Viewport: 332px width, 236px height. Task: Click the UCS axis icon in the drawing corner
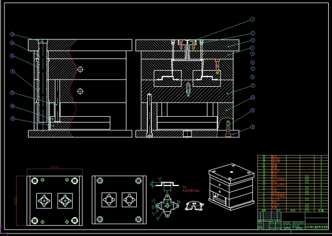click(4, 231)
